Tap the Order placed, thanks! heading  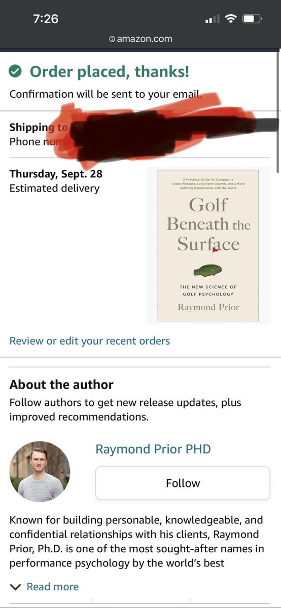(x=110, y=71)
